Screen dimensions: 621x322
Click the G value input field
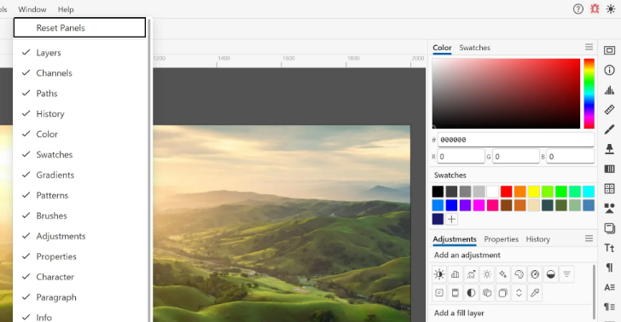pyautogui.click(x=515, y=156)
